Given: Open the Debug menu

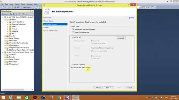Looking at the screenshot, I should coord(17,4).
